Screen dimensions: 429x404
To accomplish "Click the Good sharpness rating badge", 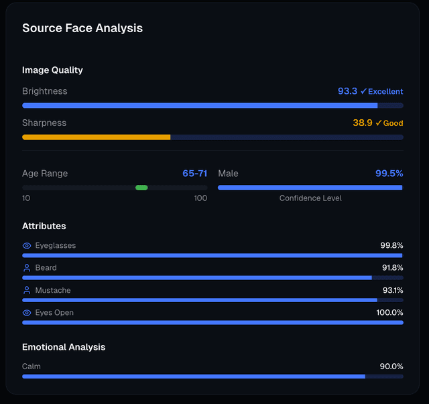I will tap(389, 123).
